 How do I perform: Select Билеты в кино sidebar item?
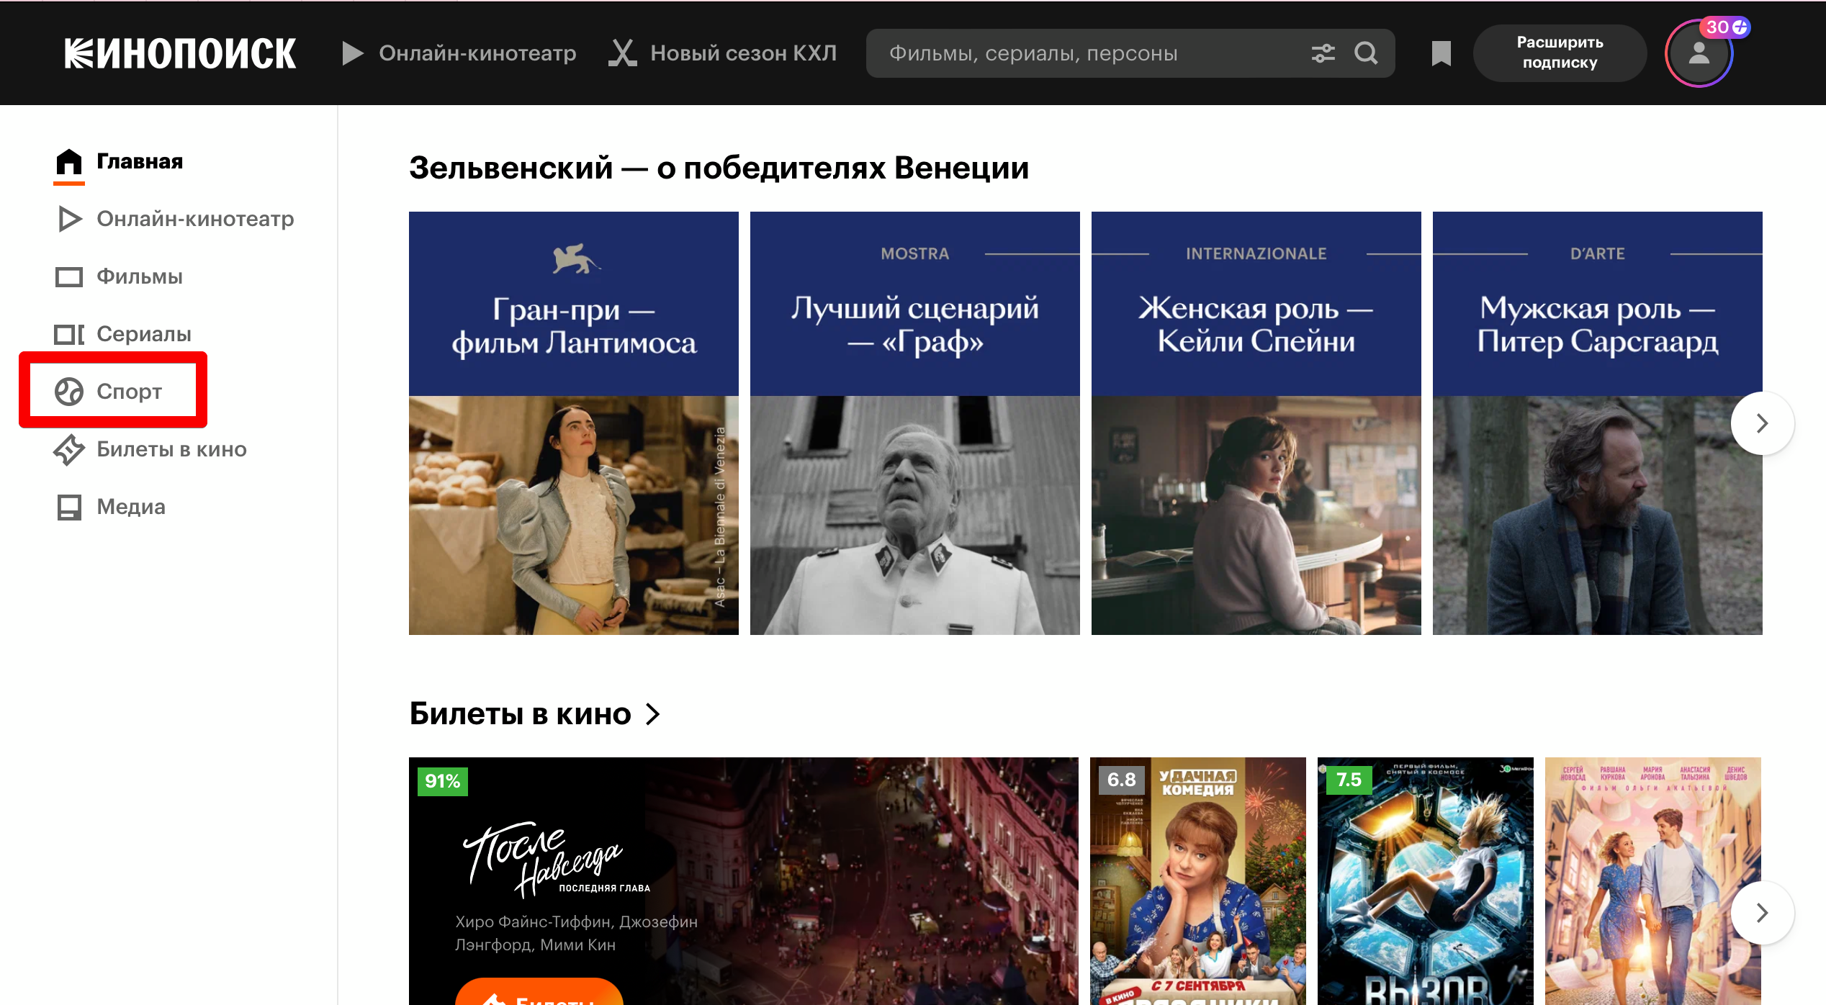coord(171,449)
